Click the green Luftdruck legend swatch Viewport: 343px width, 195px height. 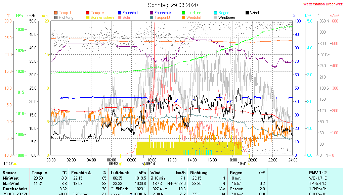click(x=183, y=13)
